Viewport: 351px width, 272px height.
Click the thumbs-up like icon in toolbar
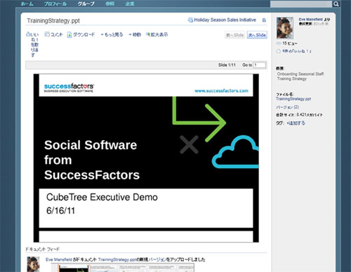point(28,34)
